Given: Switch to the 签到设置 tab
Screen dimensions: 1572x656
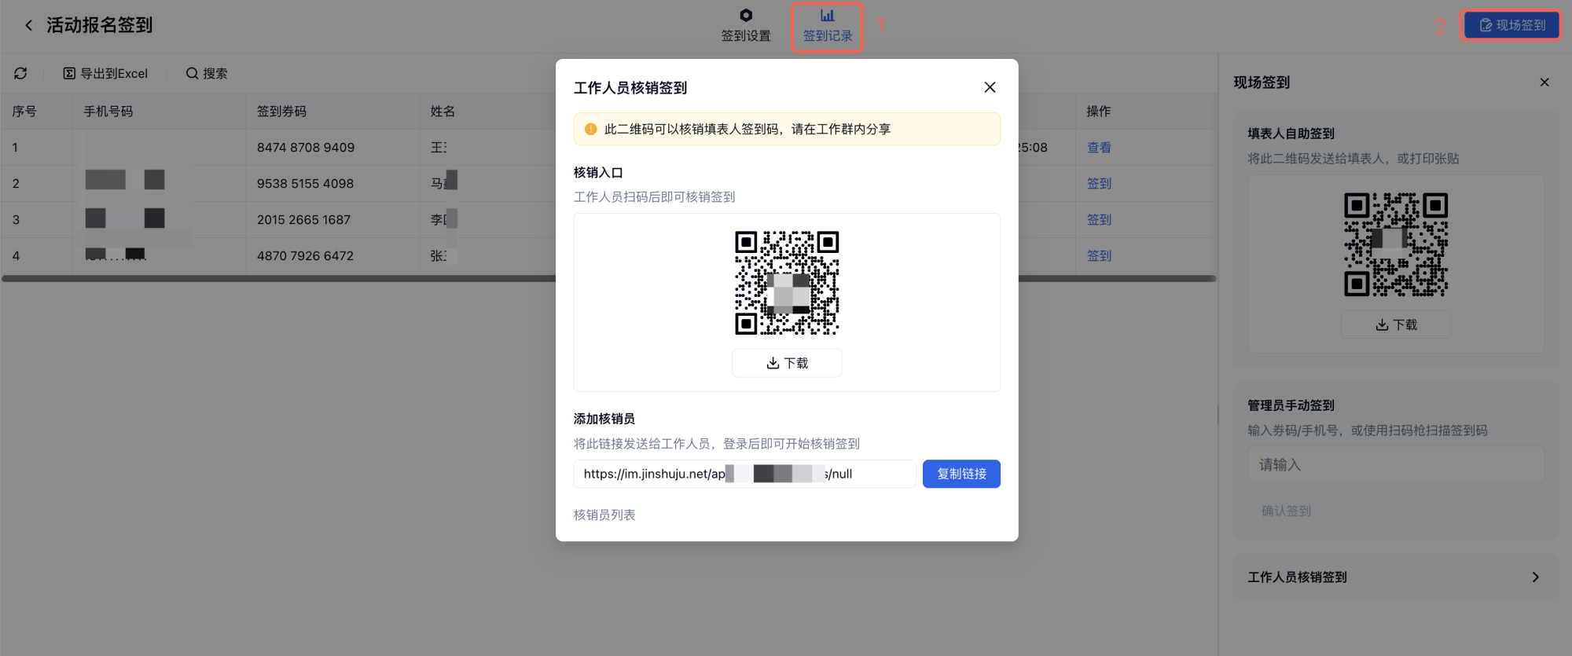Looking at the screenshot, I should [746, 25].
